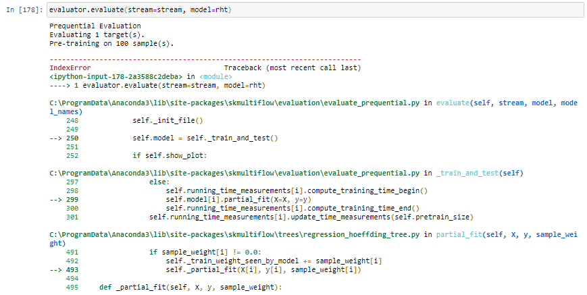The height and width of the screenshot is (295, 587).
Task: Click 'Pre-training on 100 sample(s).' line
Action: click(111, 44)
